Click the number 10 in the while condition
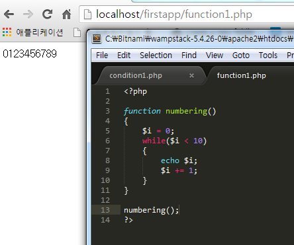Screen dimensions: 294x245 [198, 141]
